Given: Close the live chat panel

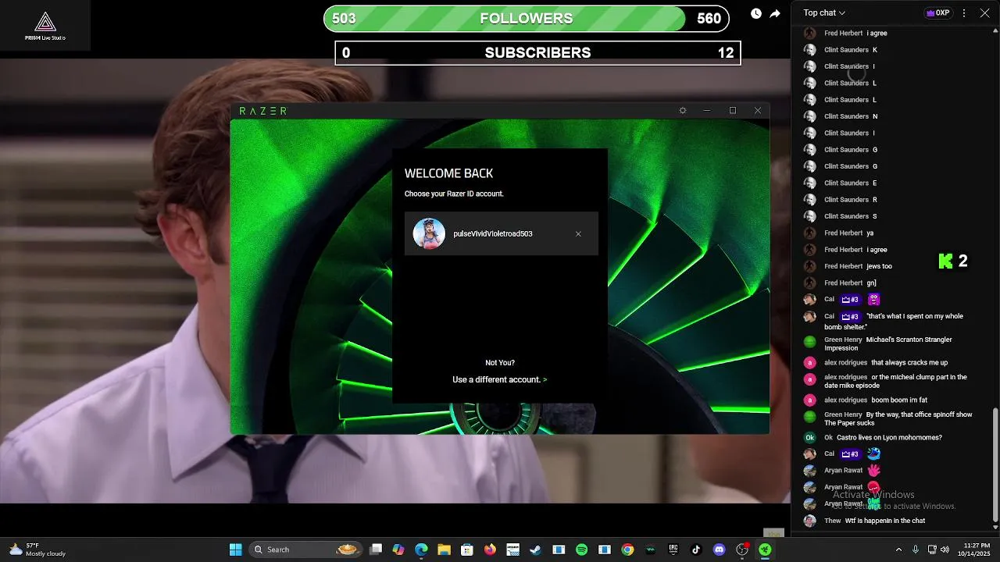Looking at the screenshot, I should (x=984, y=12).
